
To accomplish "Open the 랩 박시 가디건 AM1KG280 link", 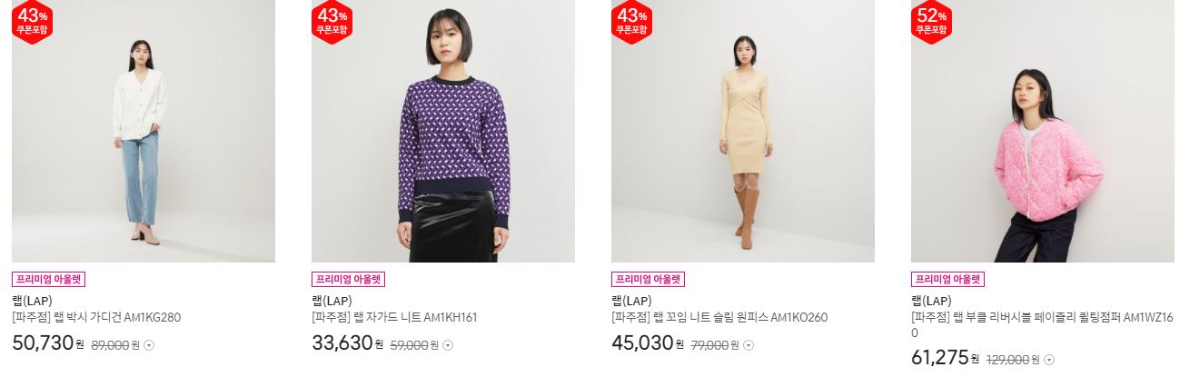I will 97,318.
